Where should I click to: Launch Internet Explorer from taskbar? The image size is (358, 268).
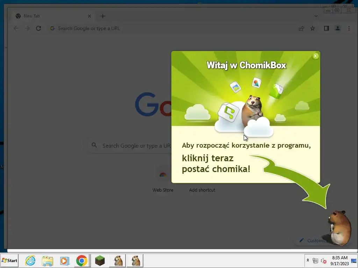point(30,260)
